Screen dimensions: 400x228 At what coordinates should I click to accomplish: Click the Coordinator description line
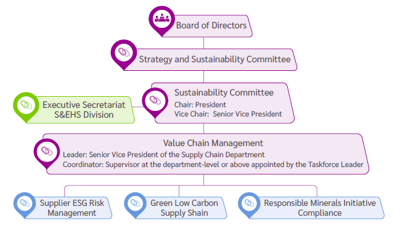click(x=213, y=165)
